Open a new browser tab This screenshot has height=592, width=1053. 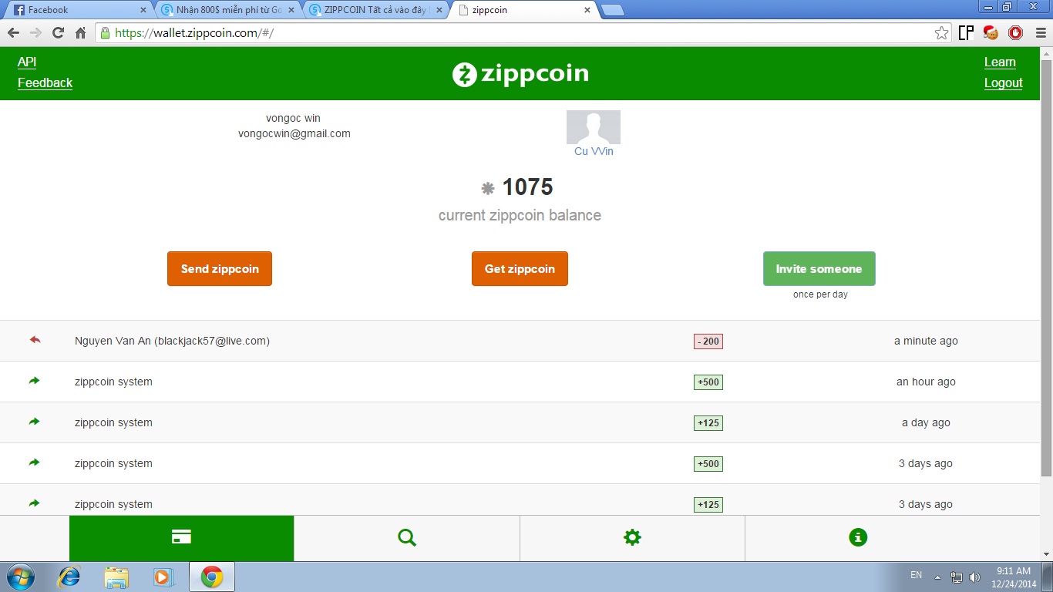pos(613,10)
